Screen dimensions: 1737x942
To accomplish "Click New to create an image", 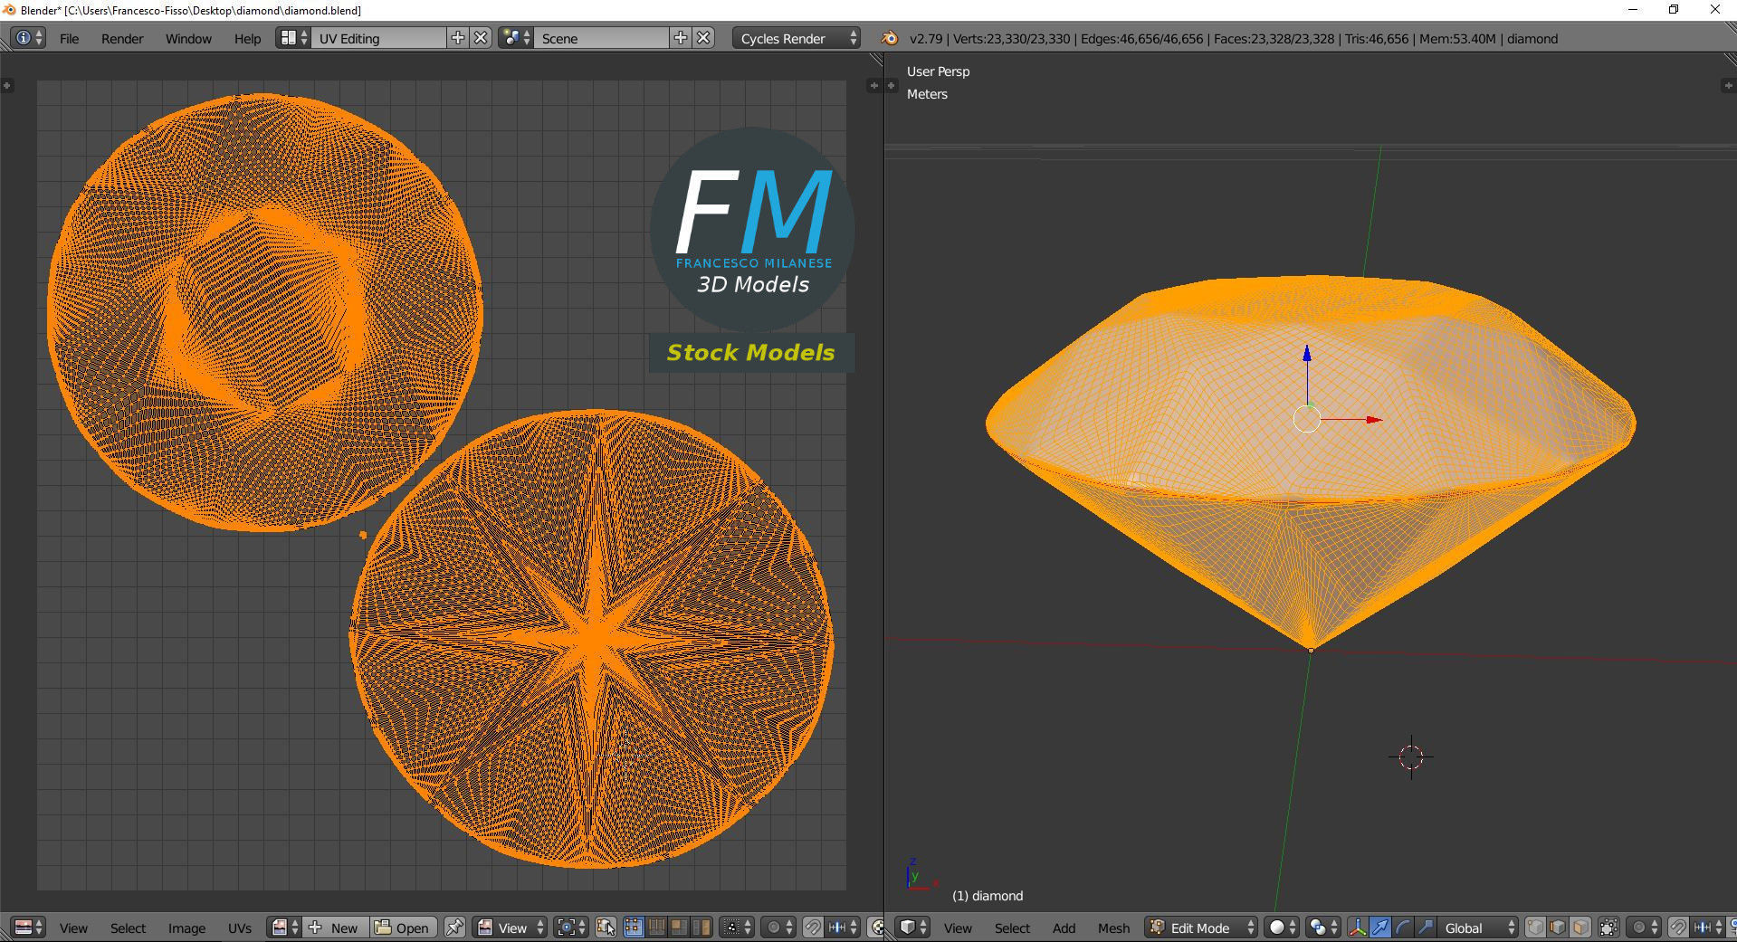I will [335, 928].
